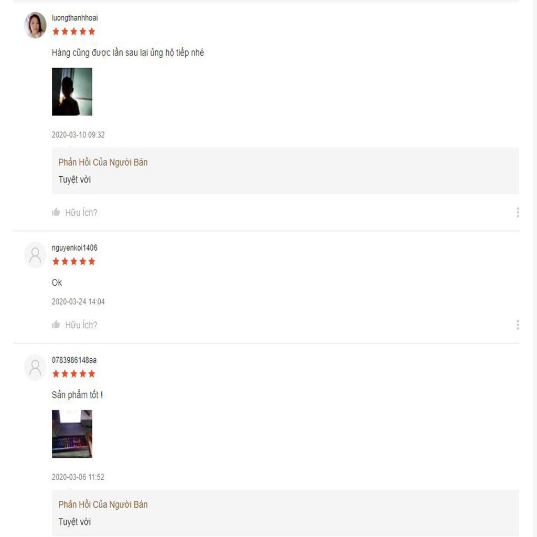Click luongthanhhoai's profile avatar

coord(35,25)
